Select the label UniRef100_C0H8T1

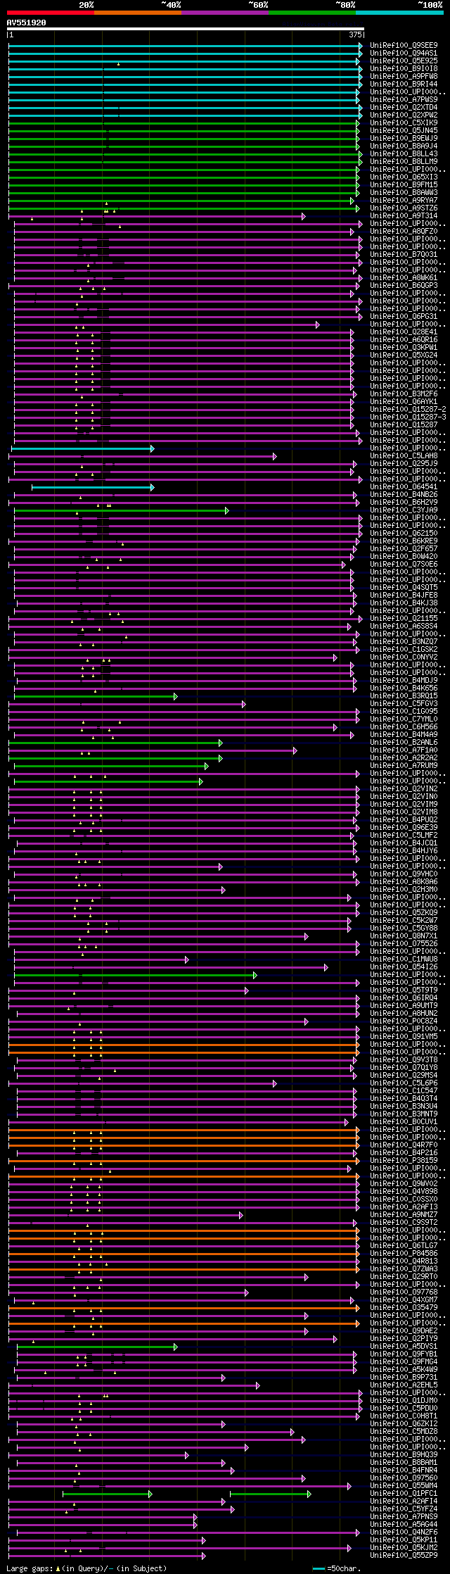404,1416
